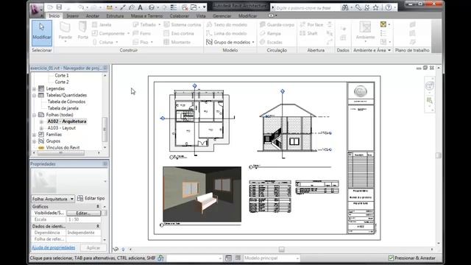The width and height of the screenshot is (471, 265).
Task: Switch to the Início ribbon tab
Action: [x=54, y=15]
